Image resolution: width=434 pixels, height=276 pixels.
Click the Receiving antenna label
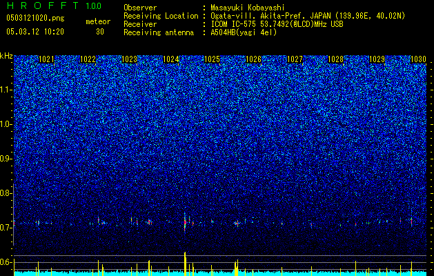[159, 32]
